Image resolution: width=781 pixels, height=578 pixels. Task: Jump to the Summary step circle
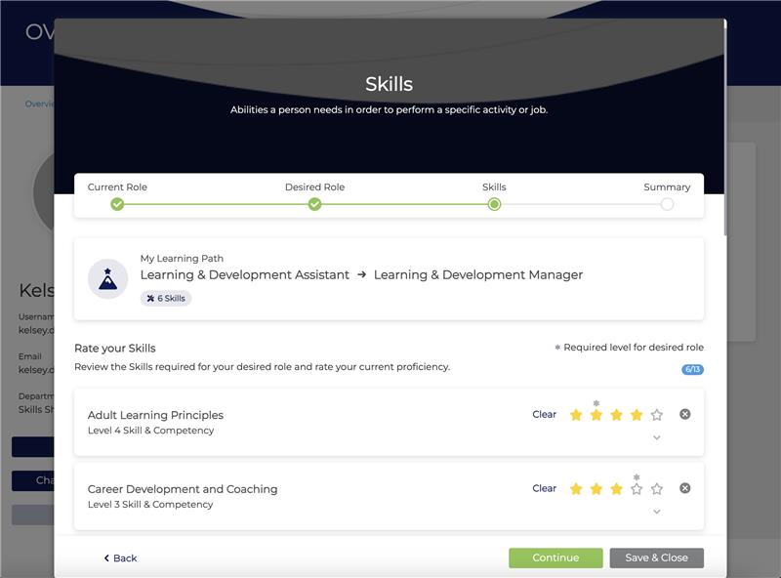pos(667,204)
